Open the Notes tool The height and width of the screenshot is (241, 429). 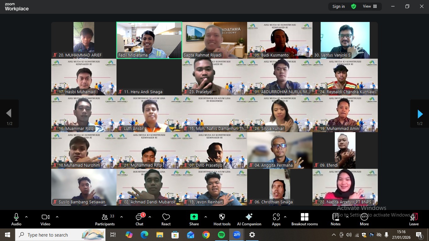(335, 219)
